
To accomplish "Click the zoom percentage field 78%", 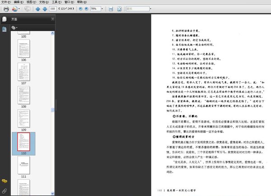I will (x=96, y=9).
